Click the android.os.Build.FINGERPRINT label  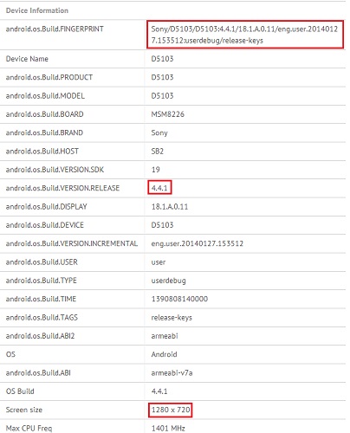(x=55, y=29)
